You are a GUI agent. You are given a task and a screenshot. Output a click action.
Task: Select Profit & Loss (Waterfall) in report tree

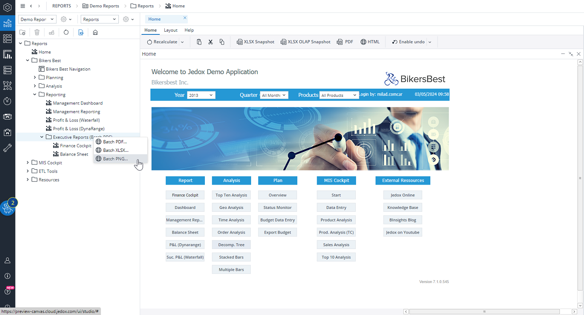click(76, 120)
